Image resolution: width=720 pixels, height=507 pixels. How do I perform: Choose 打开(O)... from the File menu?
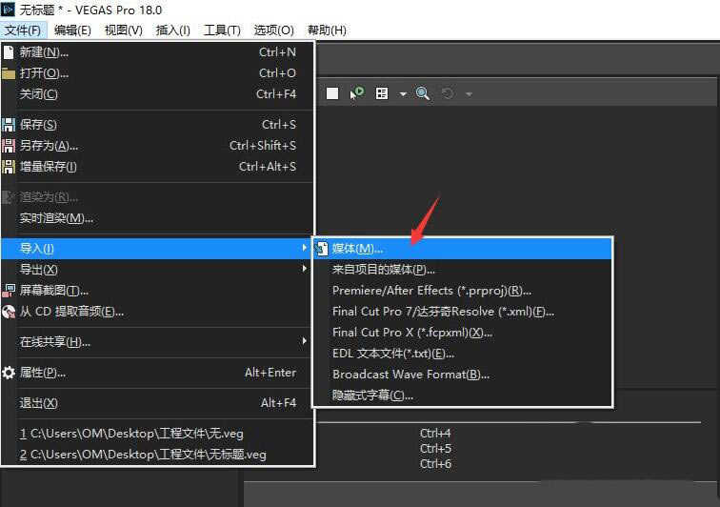[x=157, y=73]
